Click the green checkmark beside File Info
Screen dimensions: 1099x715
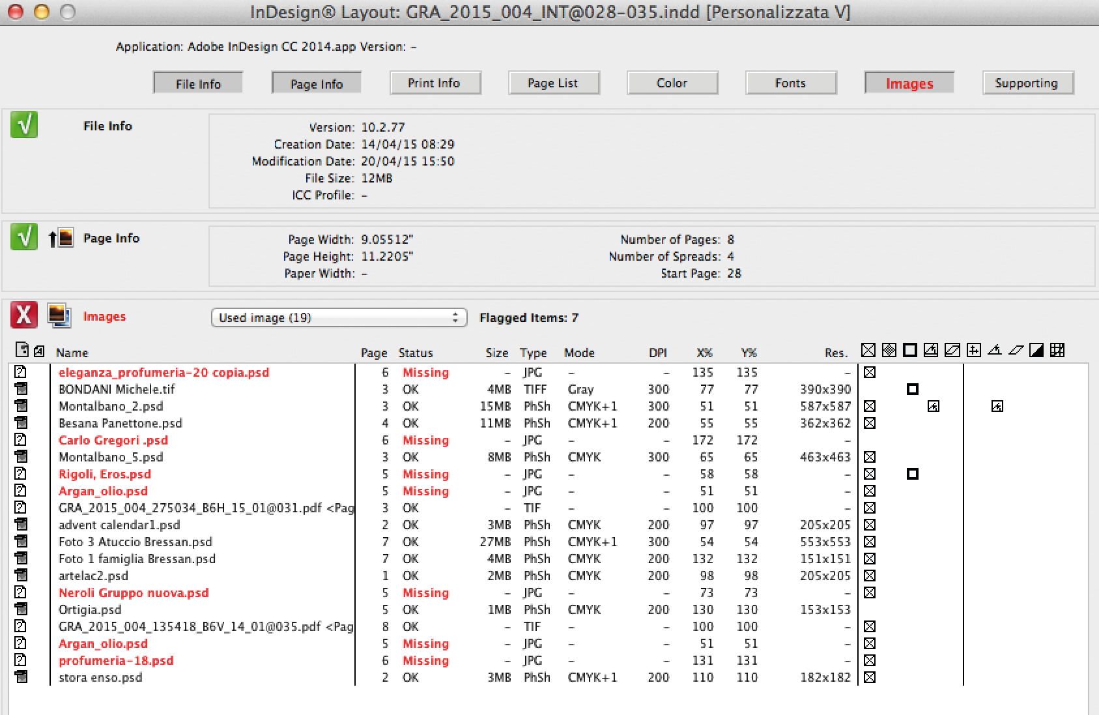[23, 124]
